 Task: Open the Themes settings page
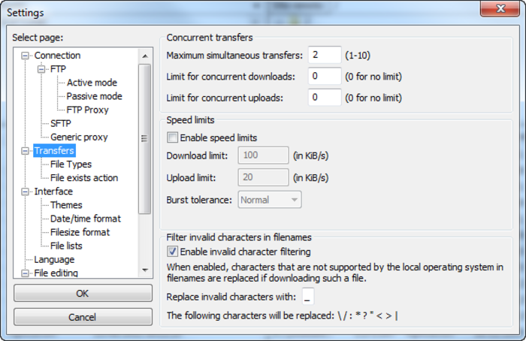(66, 205)
